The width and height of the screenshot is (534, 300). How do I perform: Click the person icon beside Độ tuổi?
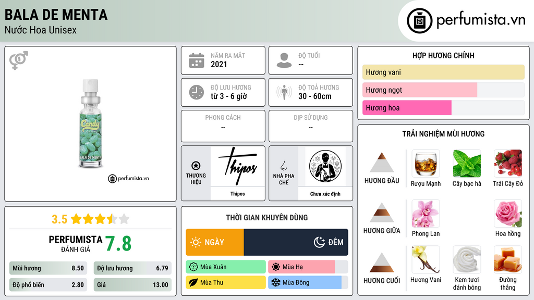tap(284, 60)
